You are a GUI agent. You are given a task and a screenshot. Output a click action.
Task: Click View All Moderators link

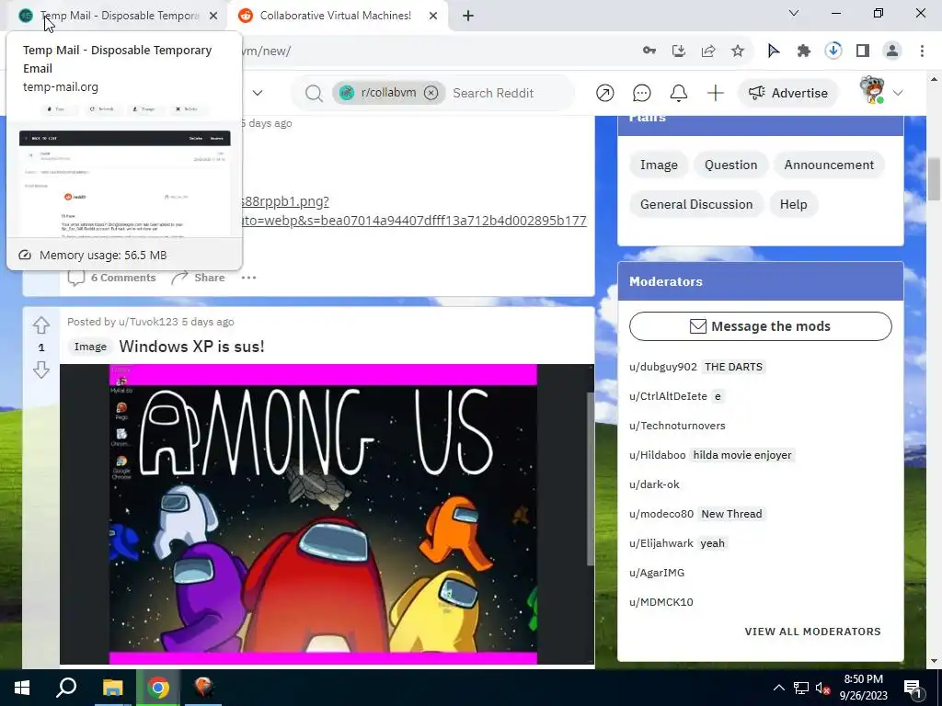(813, 632)
